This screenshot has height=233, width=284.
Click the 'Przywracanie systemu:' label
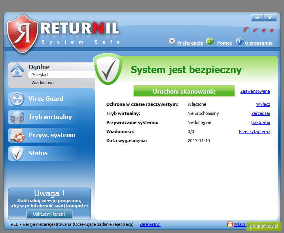pos(132,122)
